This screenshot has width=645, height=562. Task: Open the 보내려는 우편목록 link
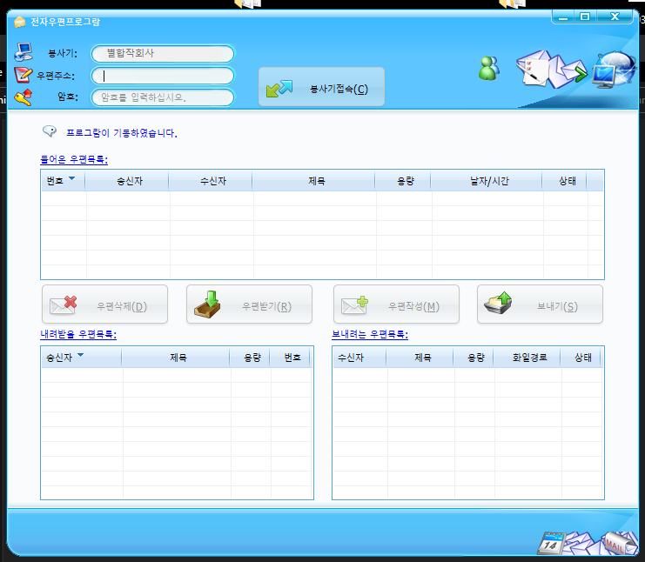click(369, 334)
